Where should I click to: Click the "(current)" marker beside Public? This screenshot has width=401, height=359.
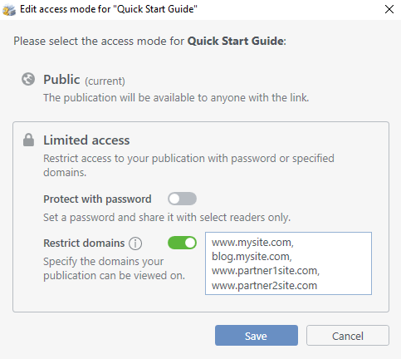click(105, 81)
